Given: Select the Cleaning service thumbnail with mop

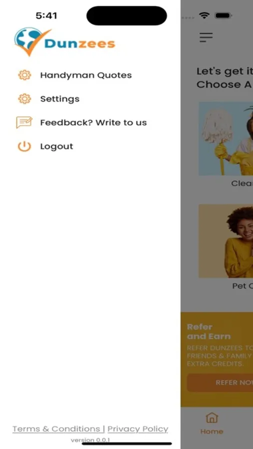Looking at the screenshot, I should click(x=226, y=139).
